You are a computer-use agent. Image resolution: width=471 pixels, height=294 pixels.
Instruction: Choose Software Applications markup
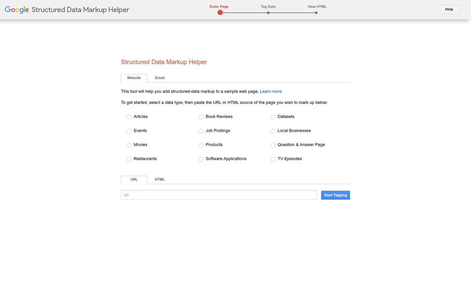(x=201, y=159)
